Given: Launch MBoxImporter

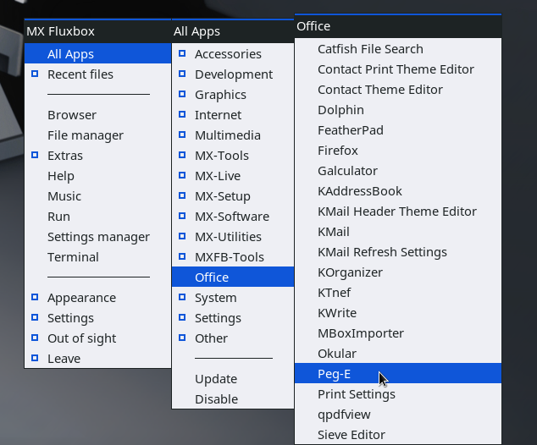Looking at the screenshot, I should coord(398,333).
